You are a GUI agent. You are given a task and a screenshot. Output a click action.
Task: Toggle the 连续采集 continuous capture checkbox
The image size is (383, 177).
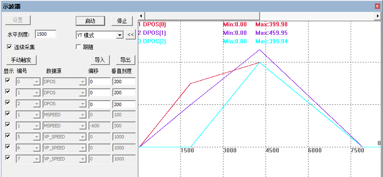pos(9,47)
